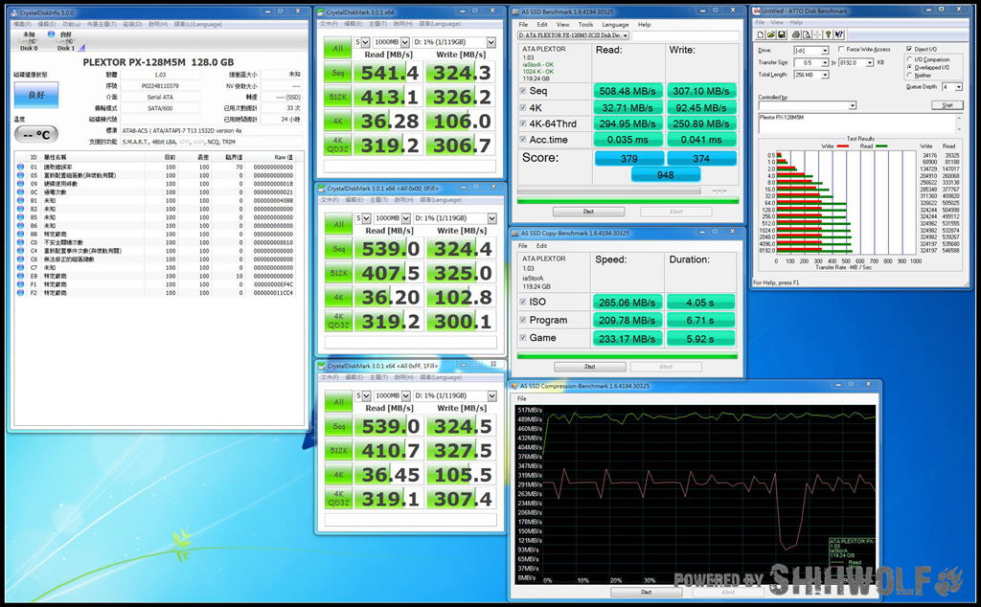This screenshot has height=607, width=981.
Task: Open the File menu in Compression-Benchmark
Action: 521,398
